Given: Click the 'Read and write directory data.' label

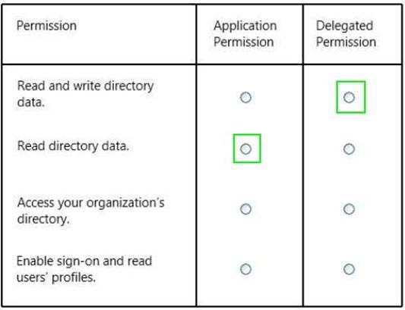Looking at the screenshot, I should coord(85,94).
